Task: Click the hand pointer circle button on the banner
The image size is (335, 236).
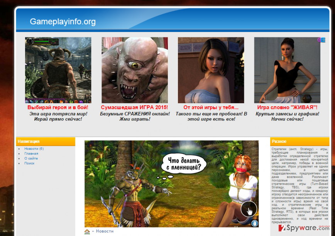Action: pos(249,209)
